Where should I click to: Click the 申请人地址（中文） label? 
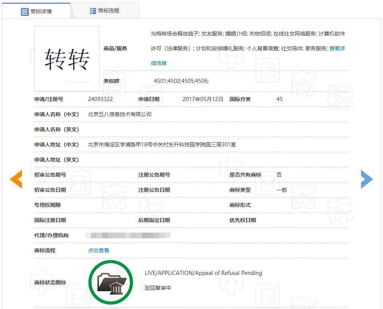[x=56, y=144]
